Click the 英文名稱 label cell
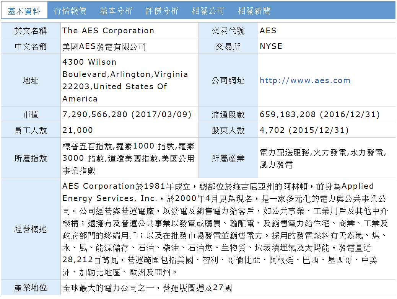397x299 pixels. 31,31
